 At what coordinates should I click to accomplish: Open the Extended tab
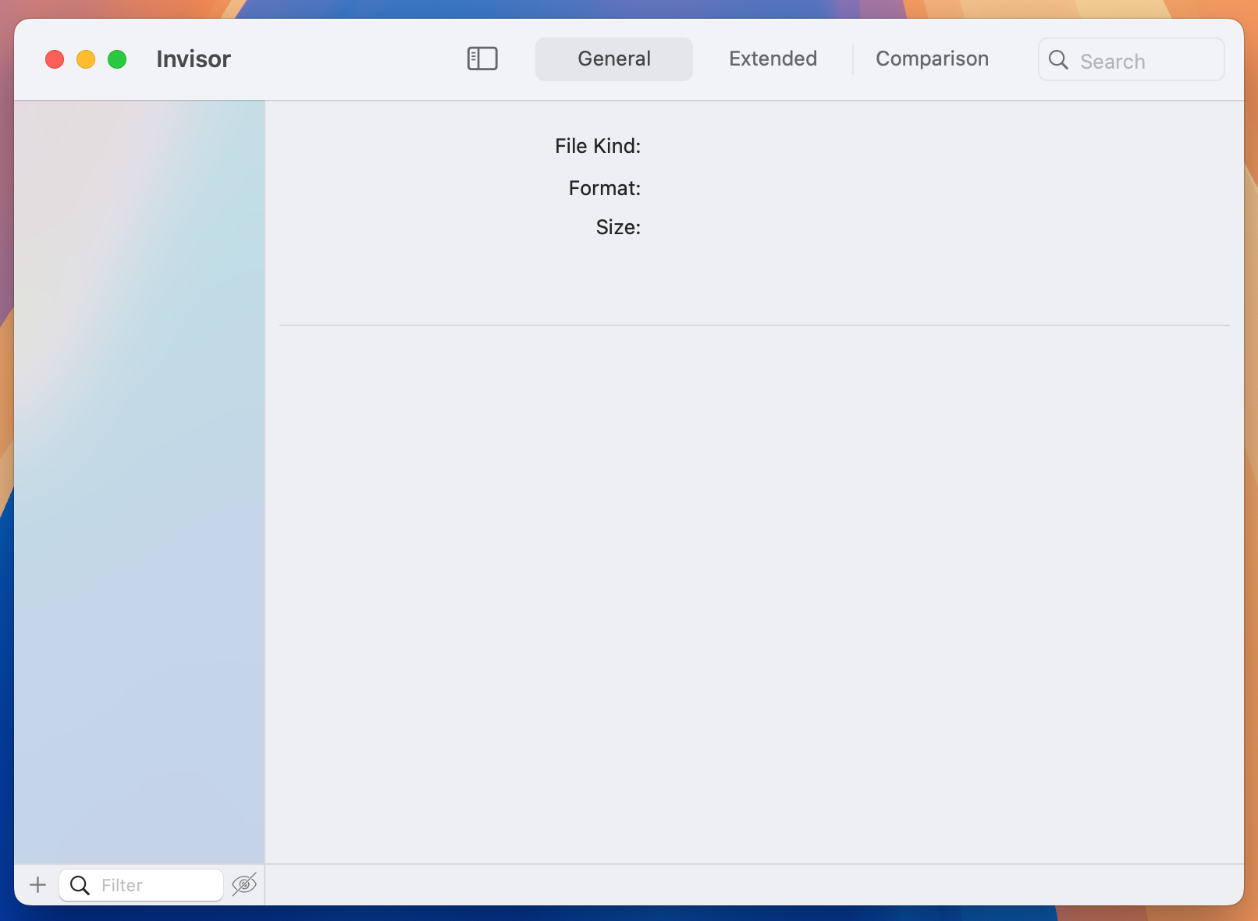point(773,59)
